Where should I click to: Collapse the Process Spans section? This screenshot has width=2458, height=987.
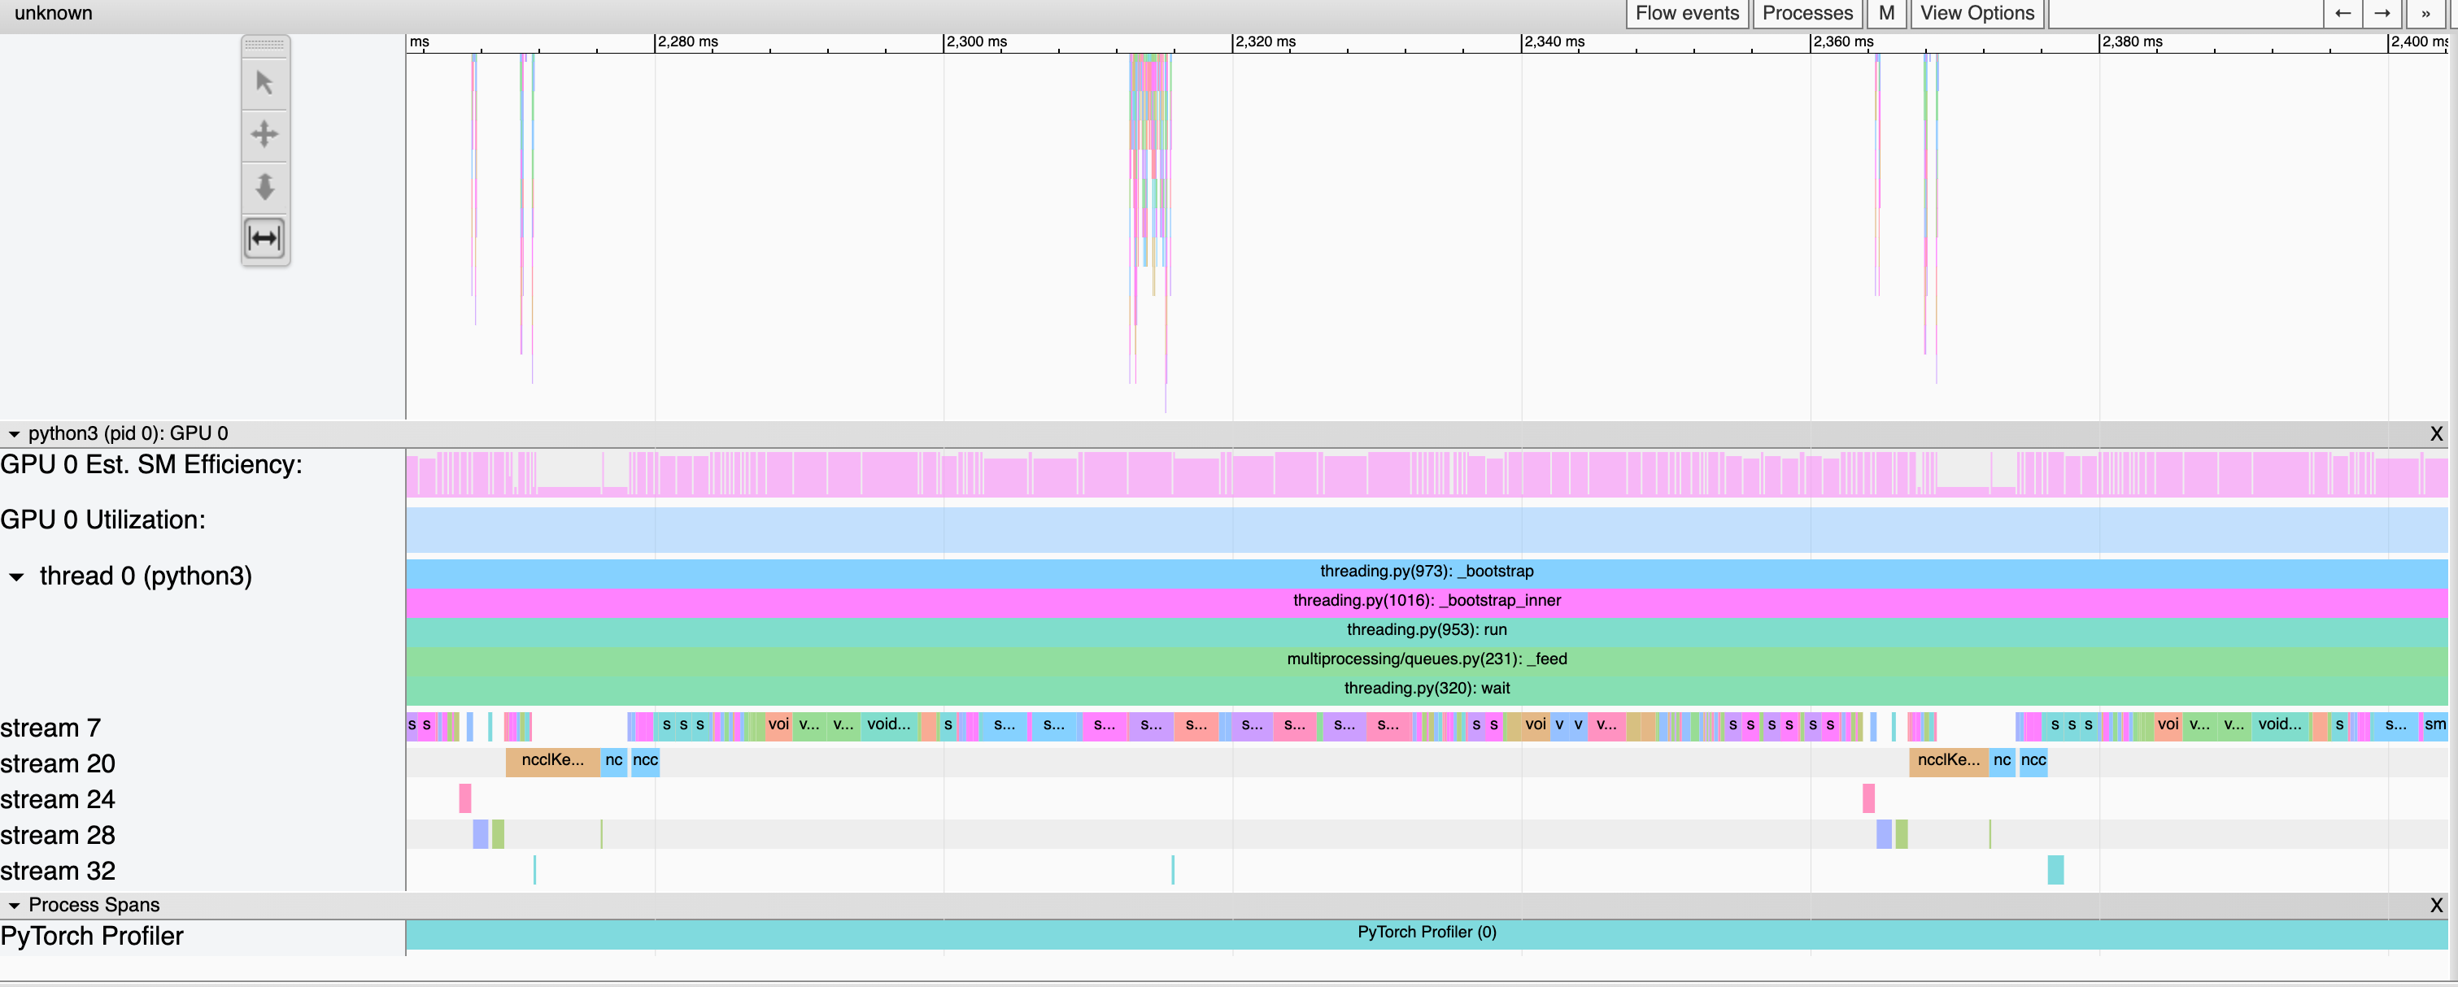click(x=15, y=904)
